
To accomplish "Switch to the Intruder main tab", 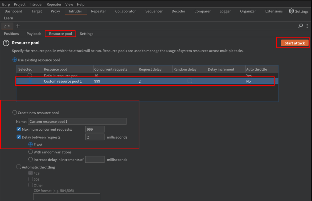I will pos(76,11).
